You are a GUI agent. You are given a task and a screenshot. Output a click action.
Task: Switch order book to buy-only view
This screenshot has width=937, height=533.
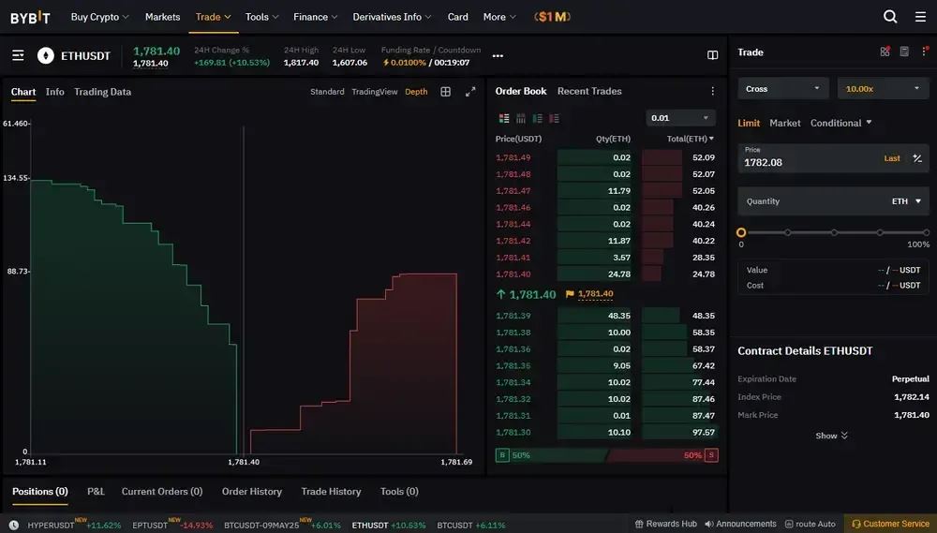pyautogui.click(x=537, y=118)
